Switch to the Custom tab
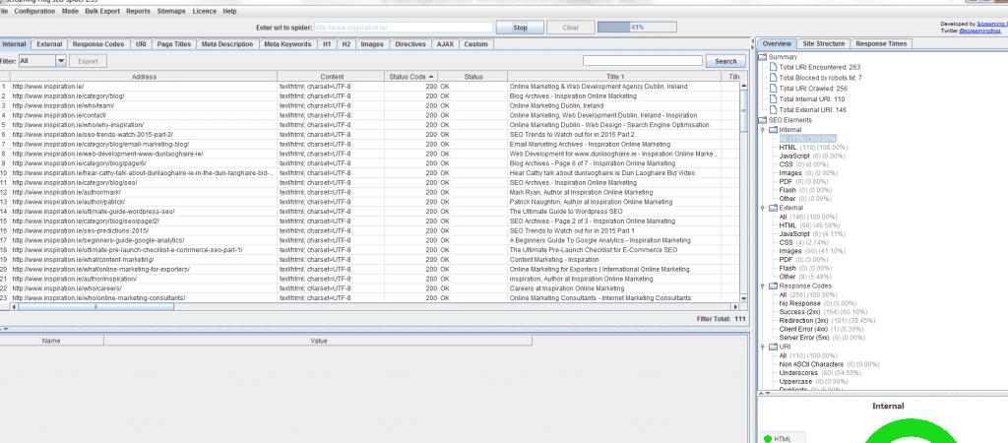This screenshot has width=1008, height=443. (x=475, y=44)
